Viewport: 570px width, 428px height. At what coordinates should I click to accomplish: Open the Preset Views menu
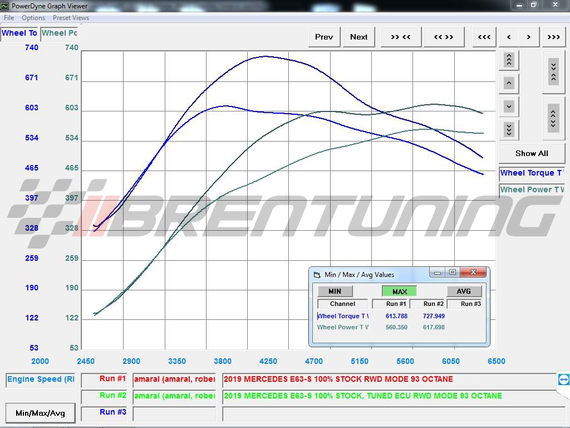pyautogui.click(x=71, y=18)
